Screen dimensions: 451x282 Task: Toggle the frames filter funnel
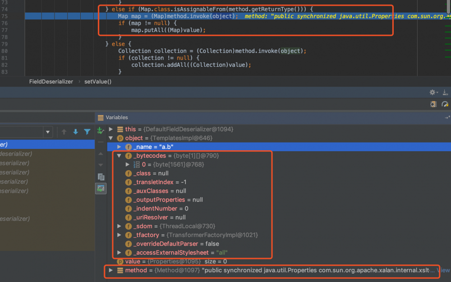[87, 132]
